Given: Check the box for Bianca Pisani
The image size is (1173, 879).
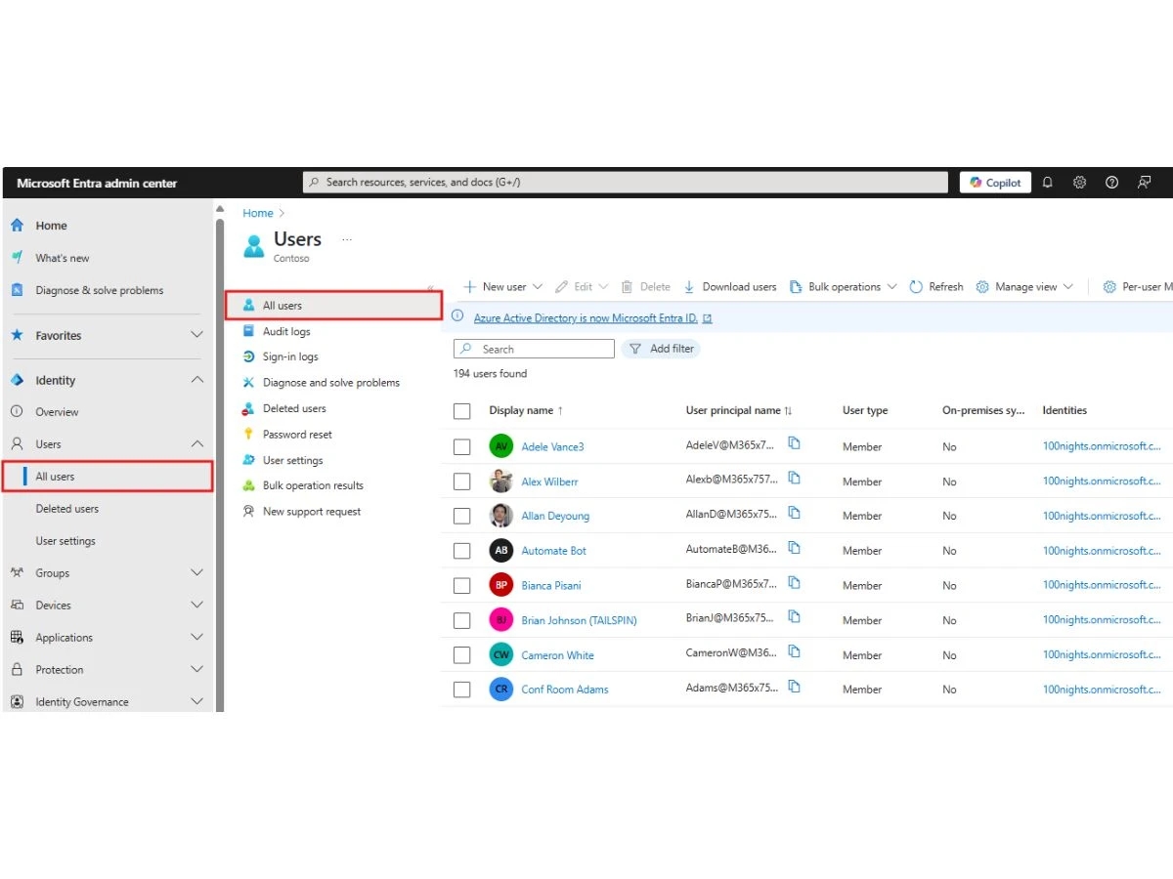Looking at the screenshot, I should 462,585.
